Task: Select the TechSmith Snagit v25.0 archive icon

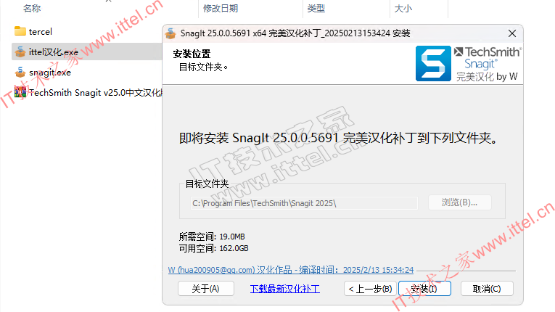Action: [x=20, y=92]
